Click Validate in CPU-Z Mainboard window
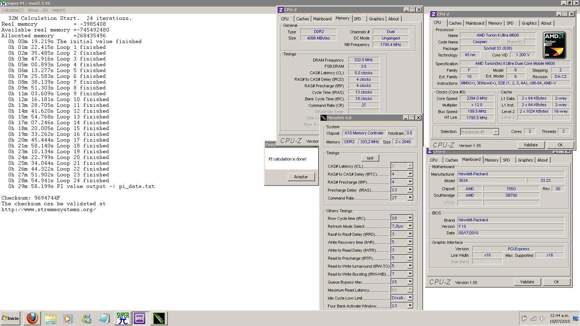 [527, 282]
